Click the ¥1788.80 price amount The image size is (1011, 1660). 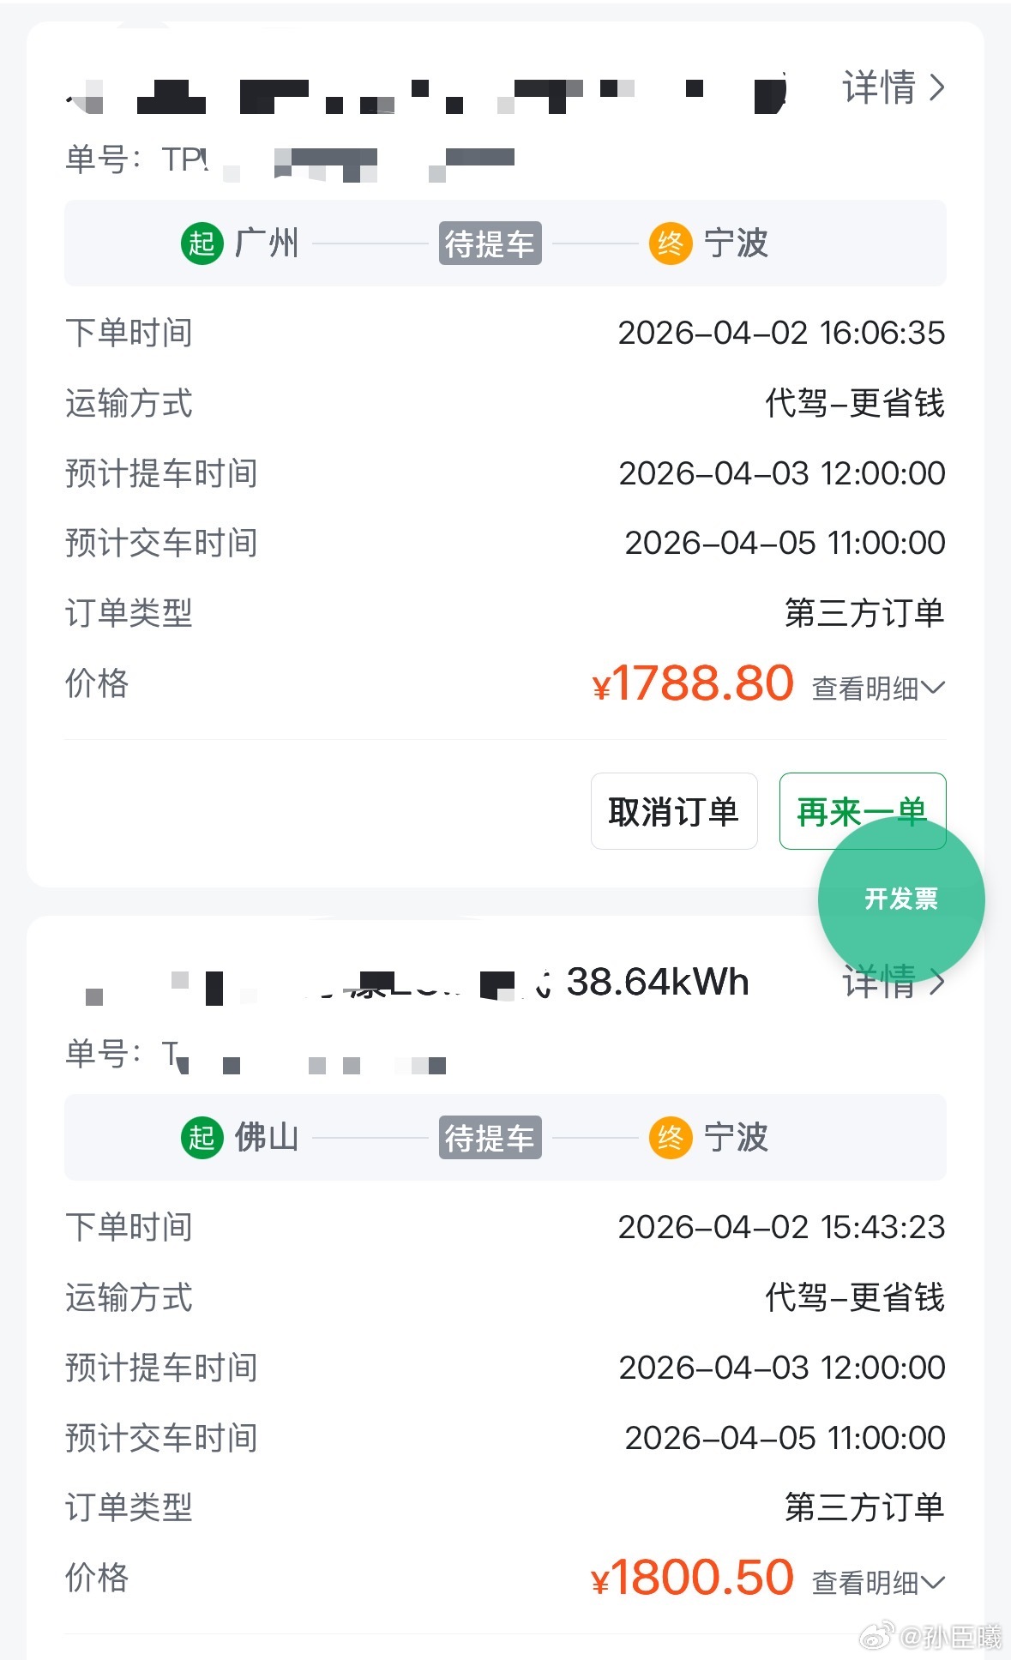(x=693, y=684)
